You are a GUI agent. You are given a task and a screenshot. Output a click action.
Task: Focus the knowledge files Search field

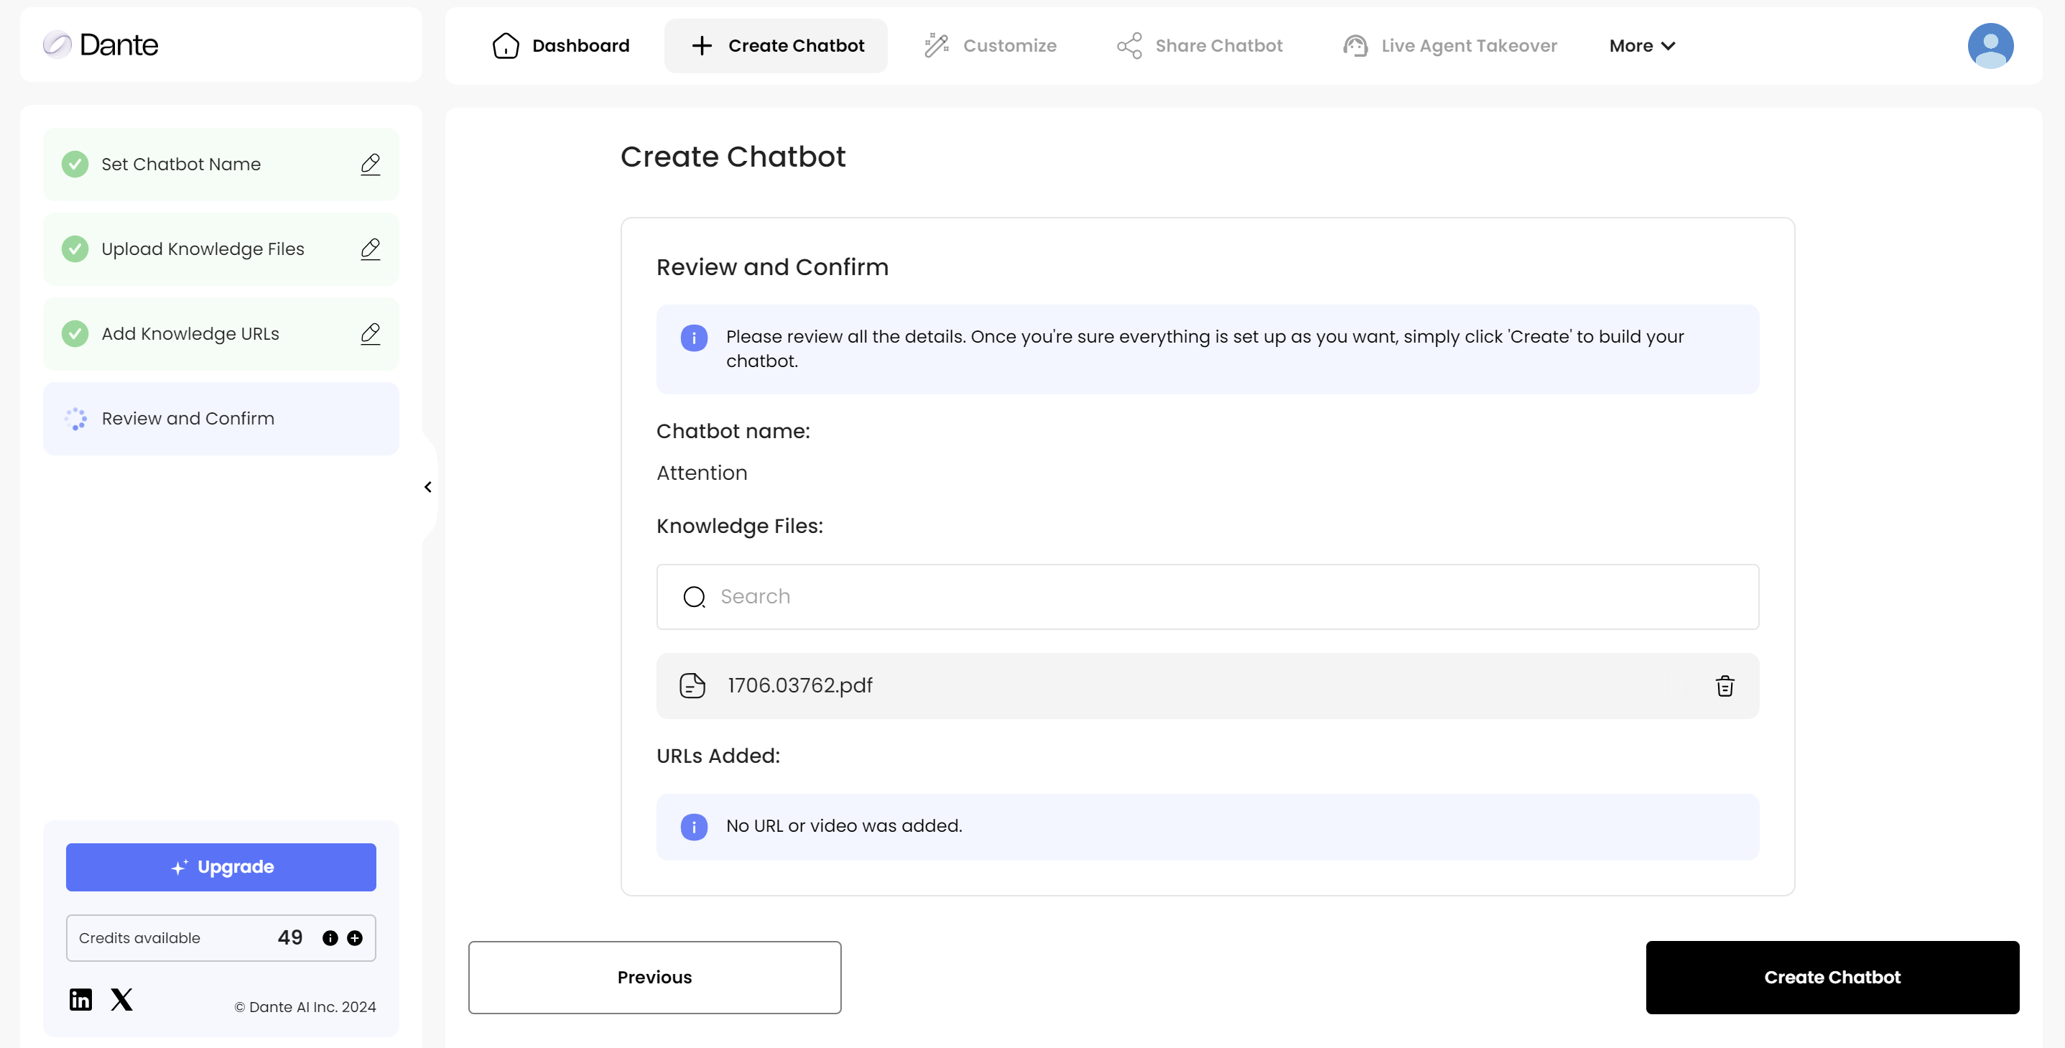(x=1207, y=597)
